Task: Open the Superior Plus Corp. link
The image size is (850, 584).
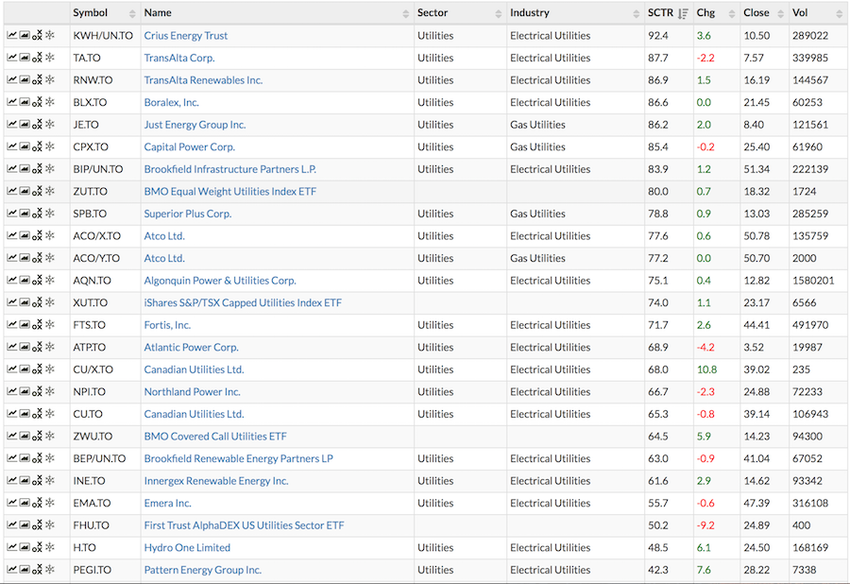Action: pyautogui.click(x=188, y=214)
